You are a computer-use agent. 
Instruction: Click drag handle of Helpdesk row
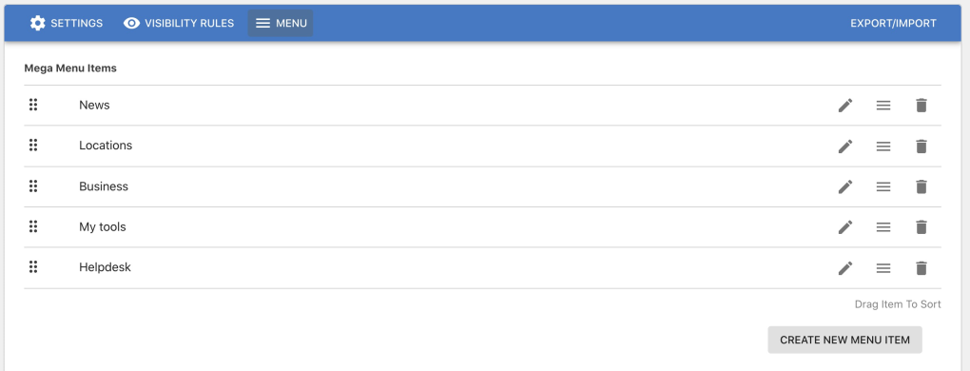(33, 266)
